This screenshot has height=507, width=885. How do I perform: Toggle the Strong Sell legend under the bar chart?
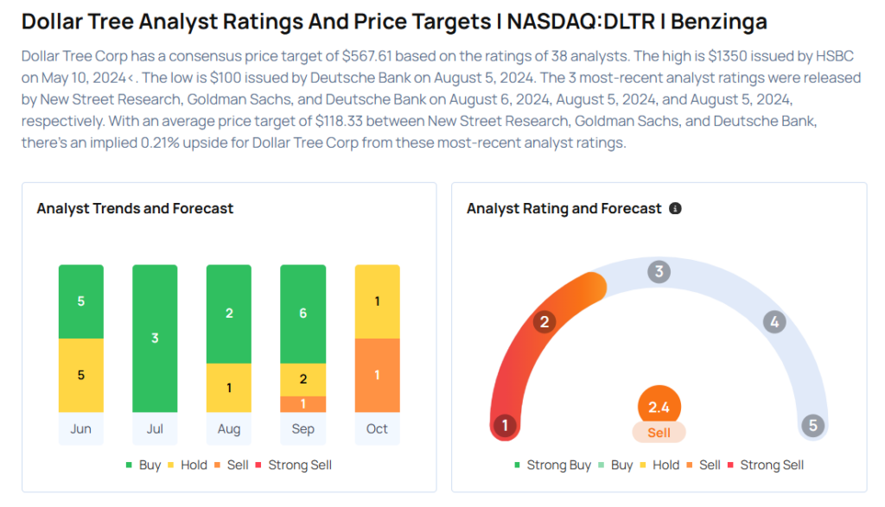pyautogui.click(x=292, y=465)
